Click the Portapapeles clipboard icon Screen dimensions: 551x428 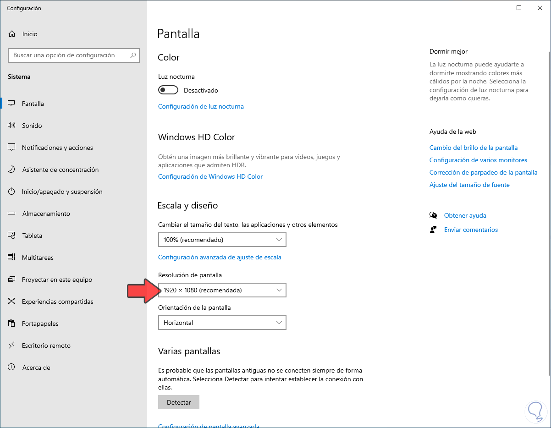pos(12,324)
